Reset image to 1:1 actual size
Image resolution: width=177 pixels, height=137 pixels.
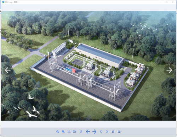pos(69,131)
